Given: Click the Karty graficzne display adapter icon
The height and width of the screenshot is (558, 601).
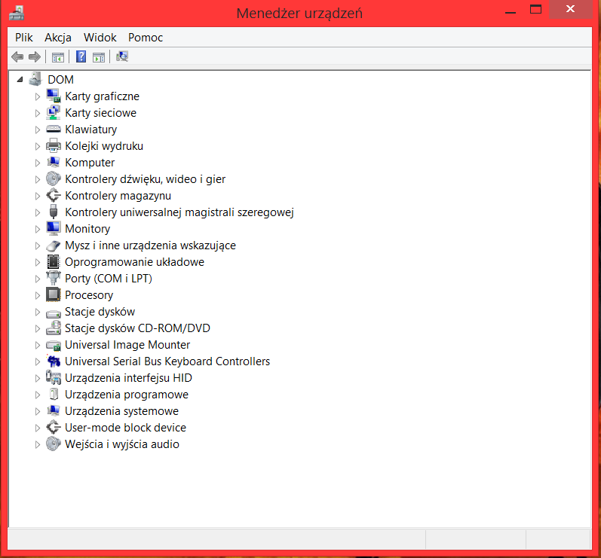Looking at the screenshot, I should point(54,96).
